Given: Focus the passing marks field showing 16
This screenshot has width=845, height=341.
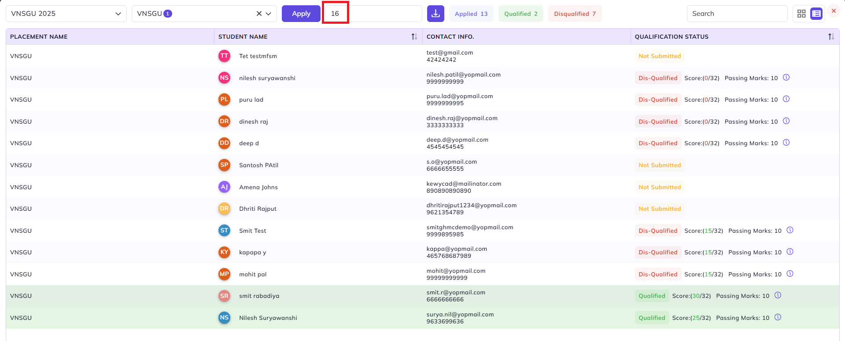Looking at the screenshot, I should (x=373, y=14).
